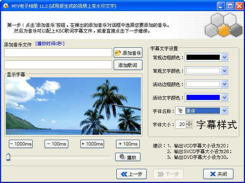
Task: Maximize the MTV电子相册 window
Action: pos(230,6)
